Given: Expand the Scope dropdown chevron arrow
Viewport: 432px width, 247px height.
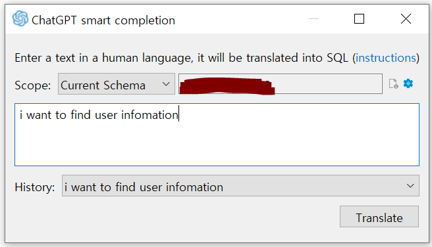Looking at the screenshot, I should (166, 84).
